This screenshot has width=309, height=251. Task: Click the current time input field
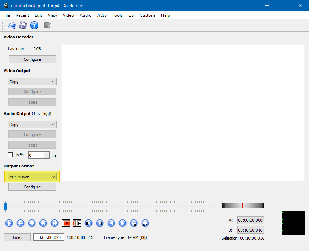(49, 237)
